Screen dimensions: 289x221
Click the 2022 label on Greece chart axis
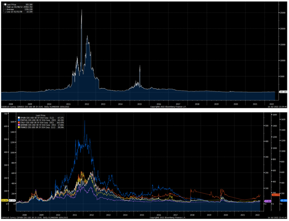[x=272, y=104]
